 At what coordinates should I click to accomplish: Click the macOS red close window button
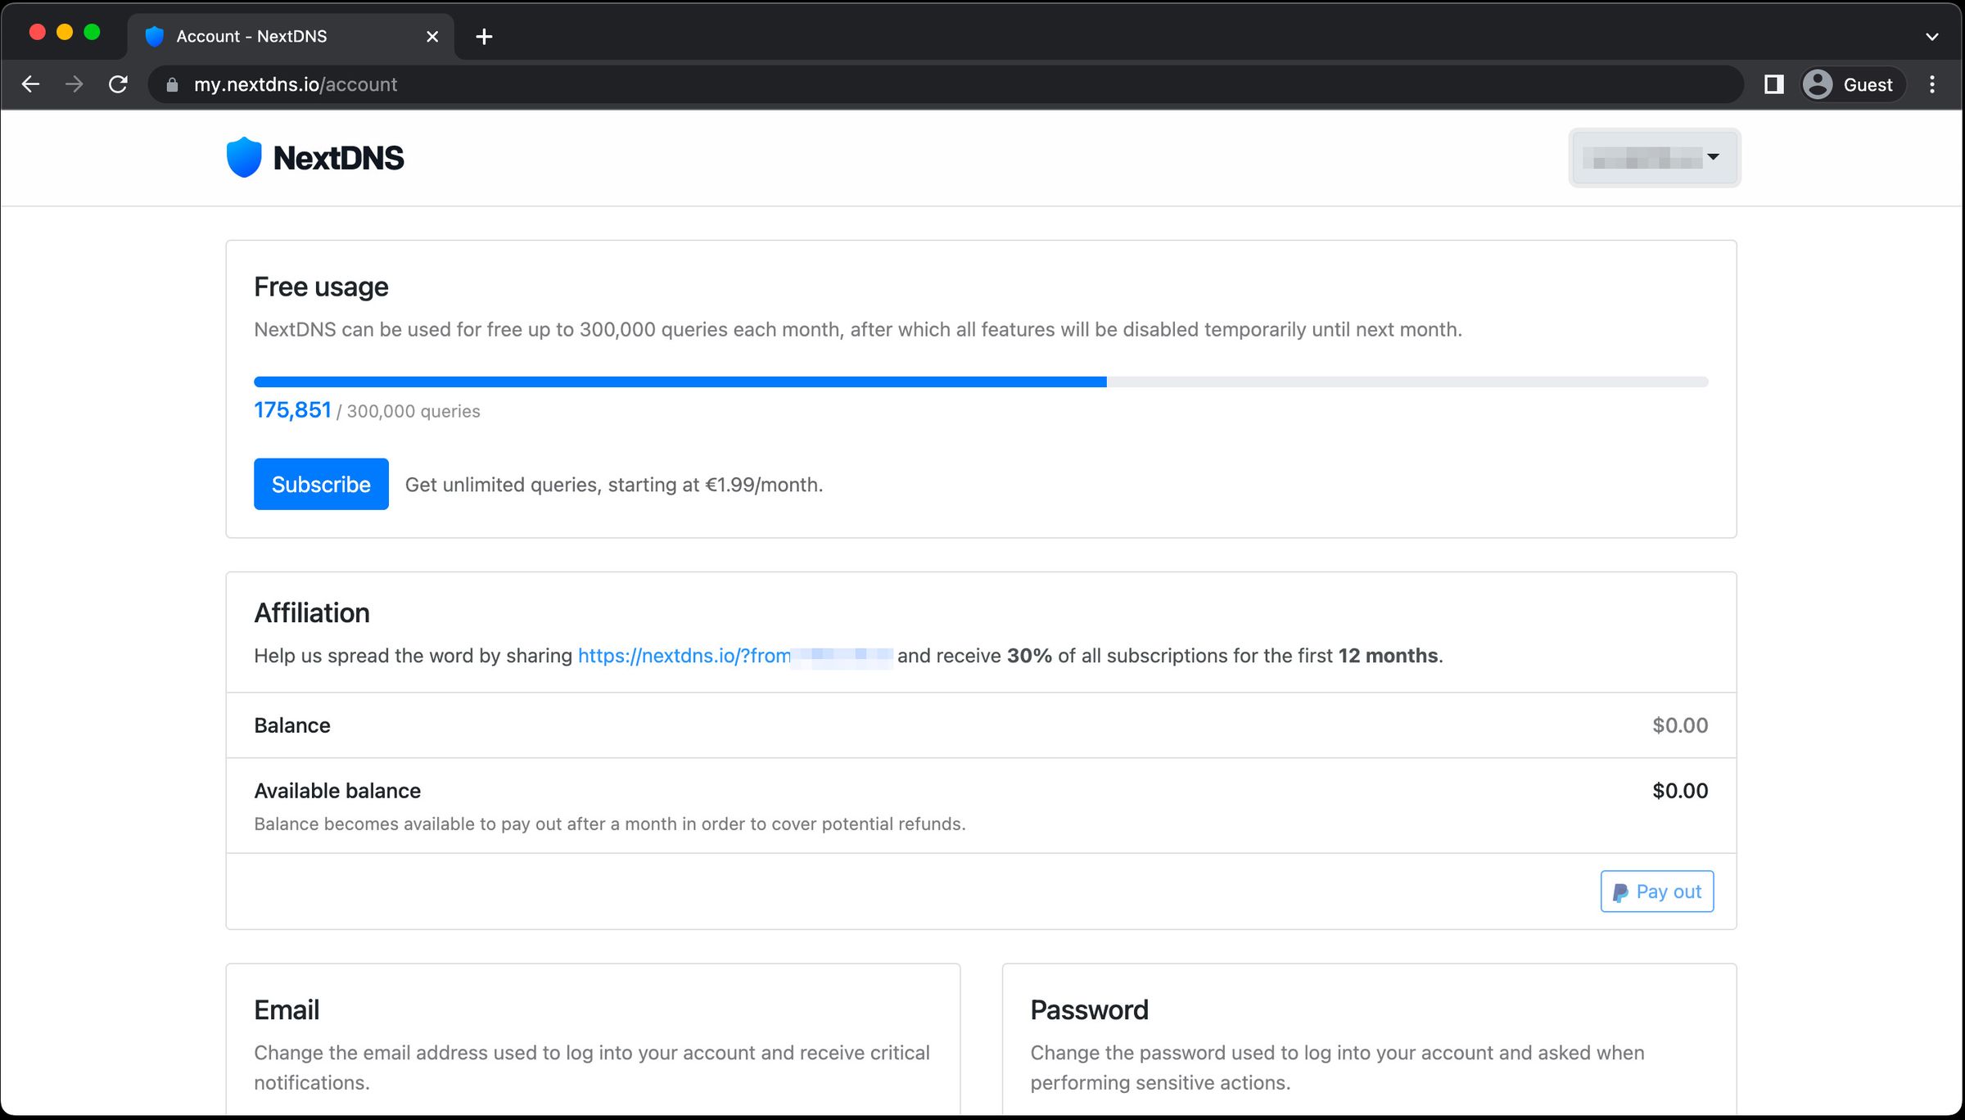pos(37,32)
